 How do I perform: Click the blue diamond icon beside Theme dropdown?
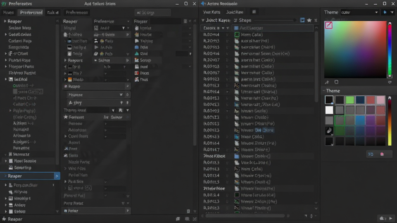[385, 12]
